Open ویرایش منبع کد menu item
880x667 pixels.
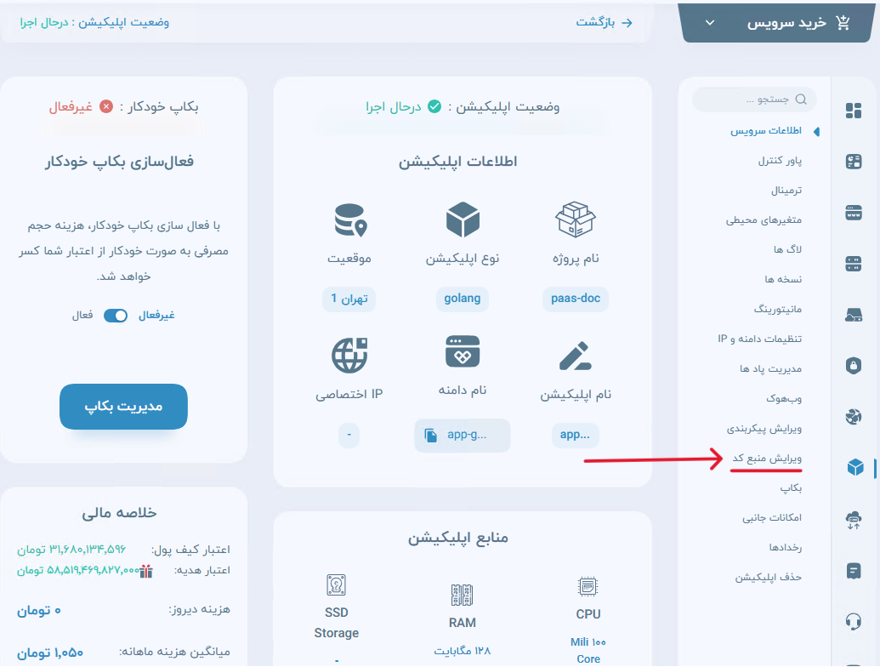pyautogui.click(x=767, y=459)
